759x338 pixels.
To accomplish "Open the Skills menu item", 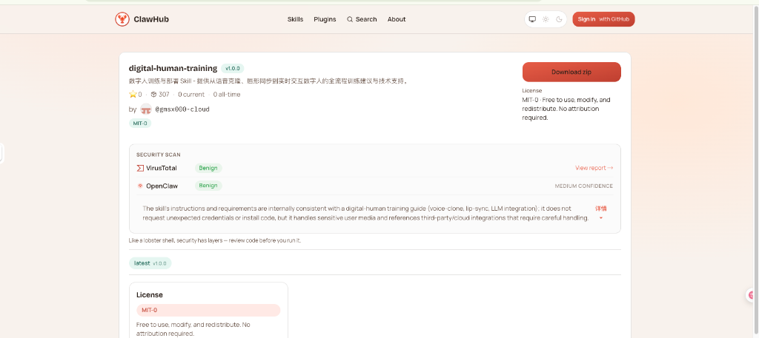I will pyautogui.click(x=295, y=19).
